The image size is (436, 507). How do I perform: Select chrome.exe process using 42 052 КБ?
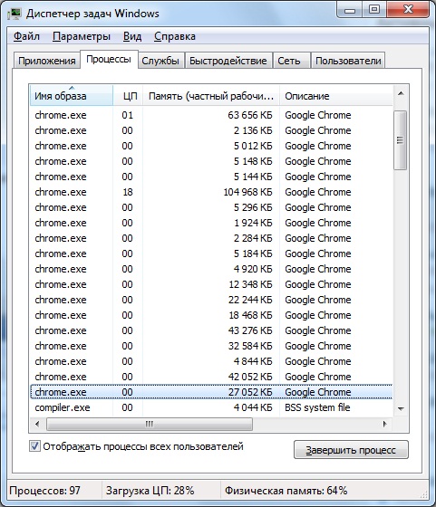211,377
